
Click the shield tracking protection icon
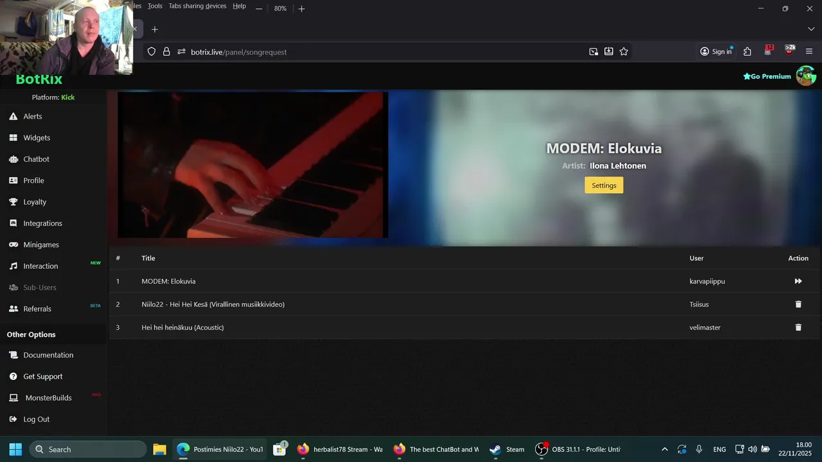pos(152,51)
